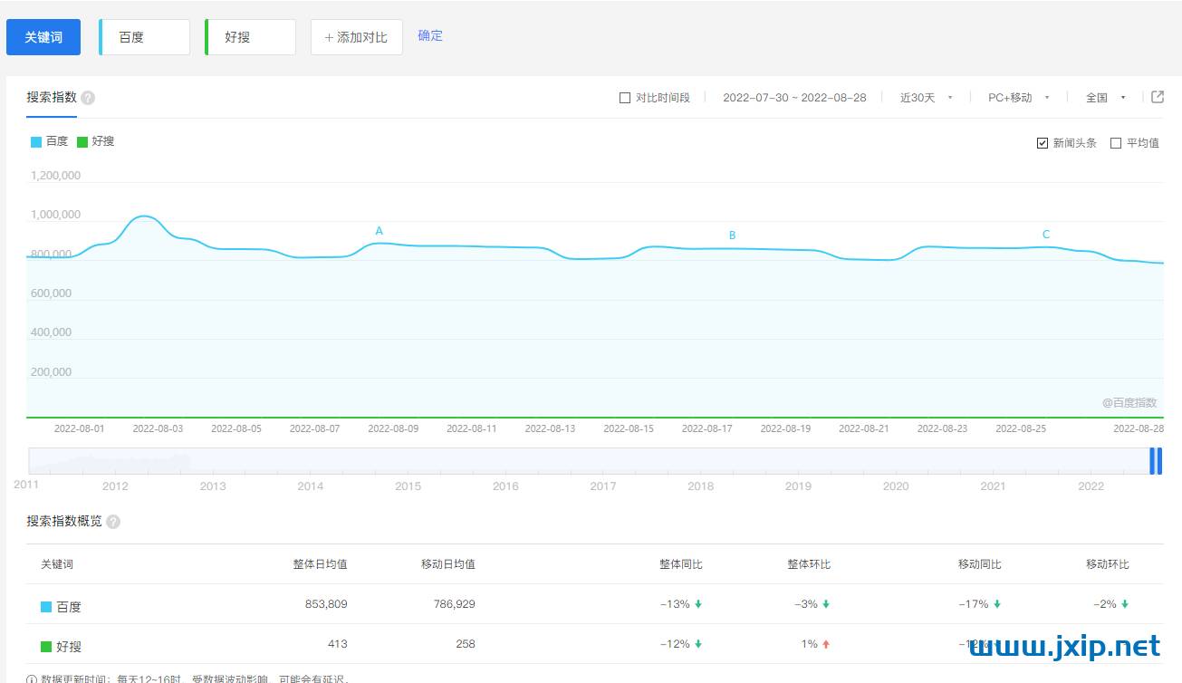Click the -2% 移动环比 cell

click(x=1110, y=604)
